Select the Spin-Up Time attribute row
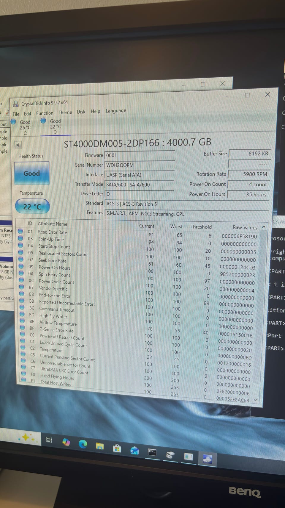The image size is (285, 508). (138, 241)
